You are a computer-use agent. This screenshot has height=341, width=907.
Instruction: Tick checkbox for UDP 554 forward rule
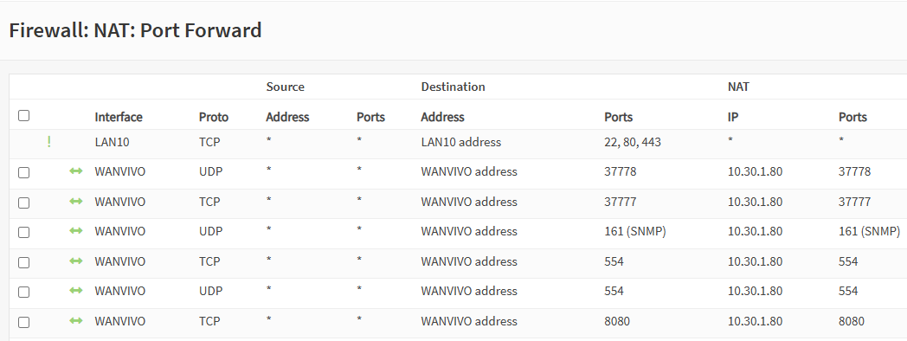point(23,292)
